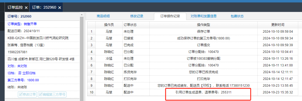The height and width of the screenshot is (101, 302).
Task: Click 订单类型: 销售开单 text
Action: 22,24
